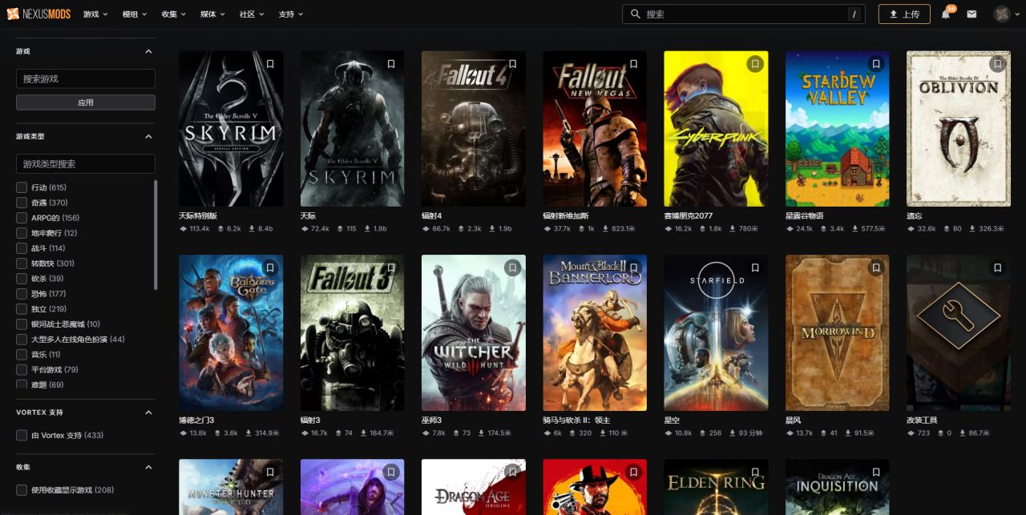Open the Starfield cover thumbnail

[x=716, y=333]
